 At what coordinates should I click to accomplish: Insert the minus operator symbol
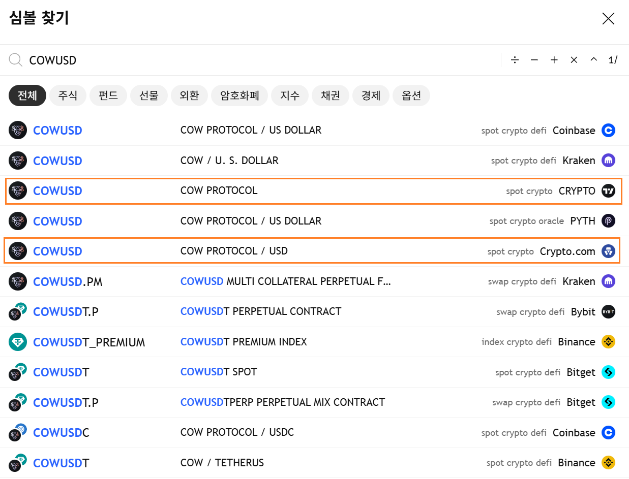pyautogui.click(x=534, y=60)
